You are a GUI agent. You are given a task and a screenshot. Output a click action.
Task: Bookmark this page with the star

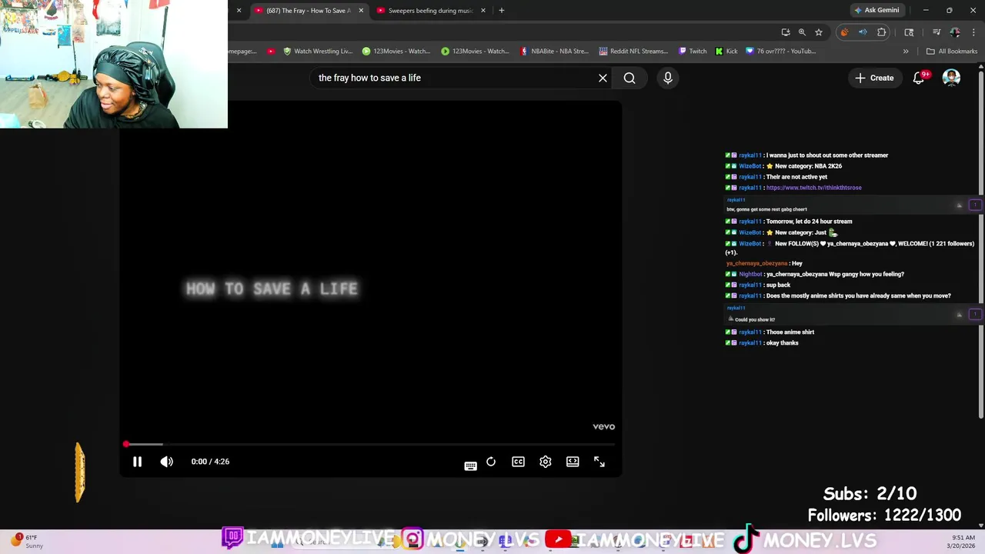click(819, 32)
